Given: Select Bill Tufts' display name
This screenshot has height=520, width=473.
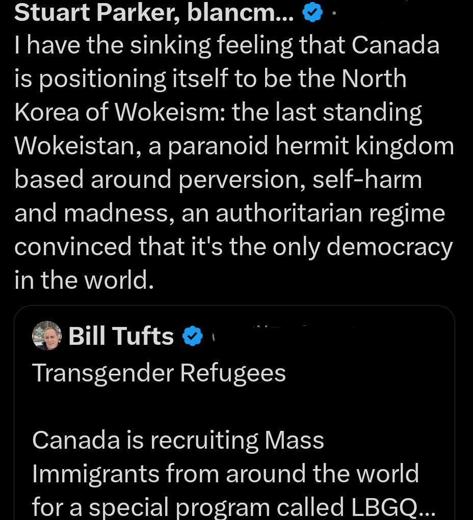Looking at the screenshot, I should tap(121, 336).
